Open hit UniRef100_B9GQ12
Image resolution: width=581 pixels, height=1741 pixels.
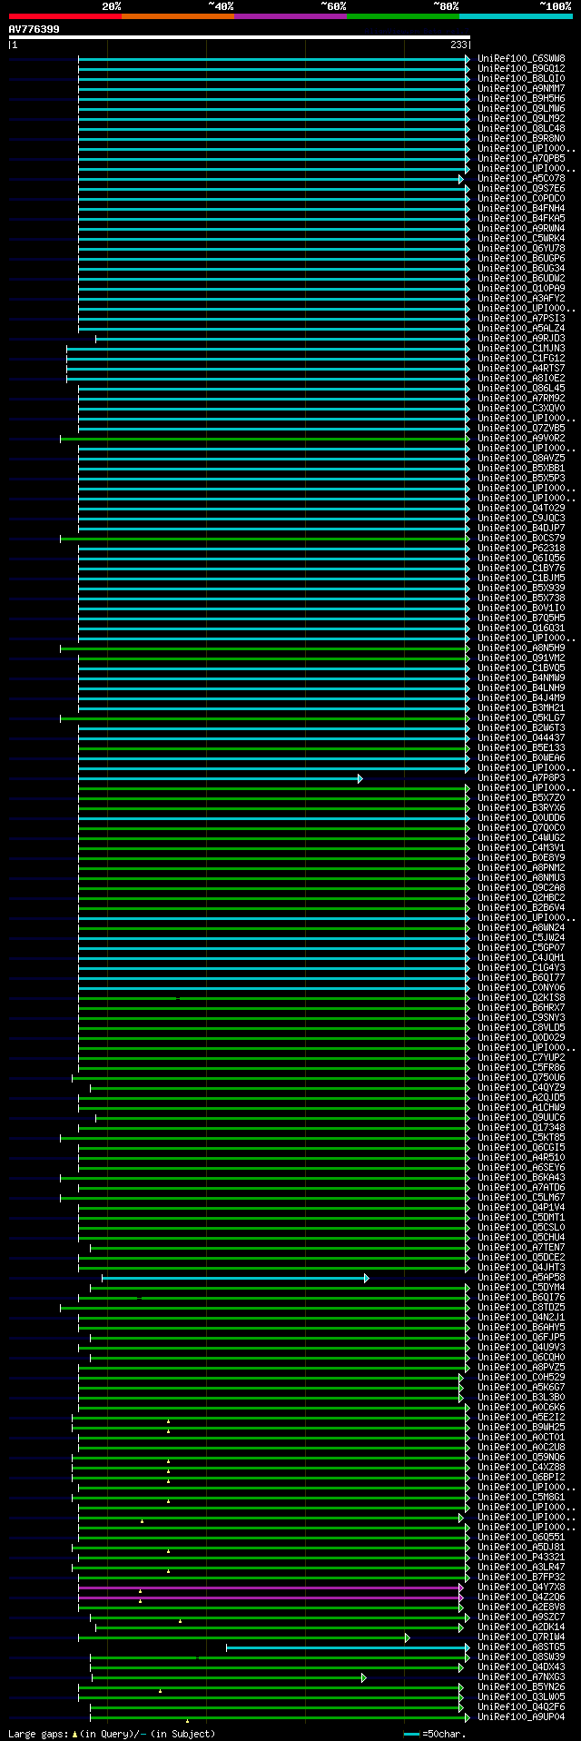[521, 69]
